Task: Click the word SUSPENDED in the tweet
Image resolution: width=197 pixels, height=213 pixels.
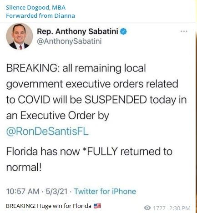Action: point(116,100)
